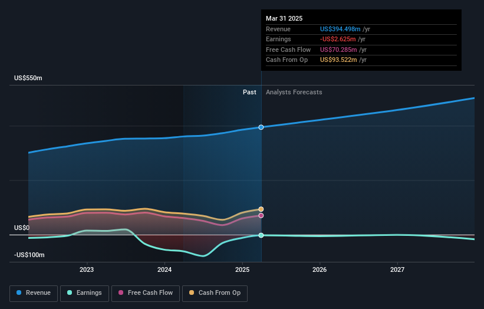
Task: Click the US$550m y-axis label
Action: pyautogui.click(x=28, y=78)
